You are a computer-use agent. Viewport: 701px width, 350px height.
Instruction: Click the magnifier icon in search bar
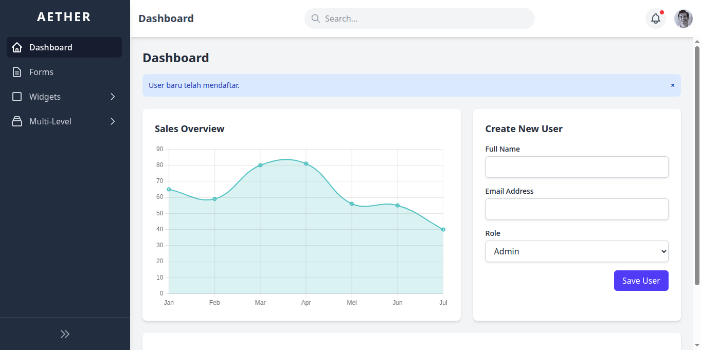click(x=316, y=19)
